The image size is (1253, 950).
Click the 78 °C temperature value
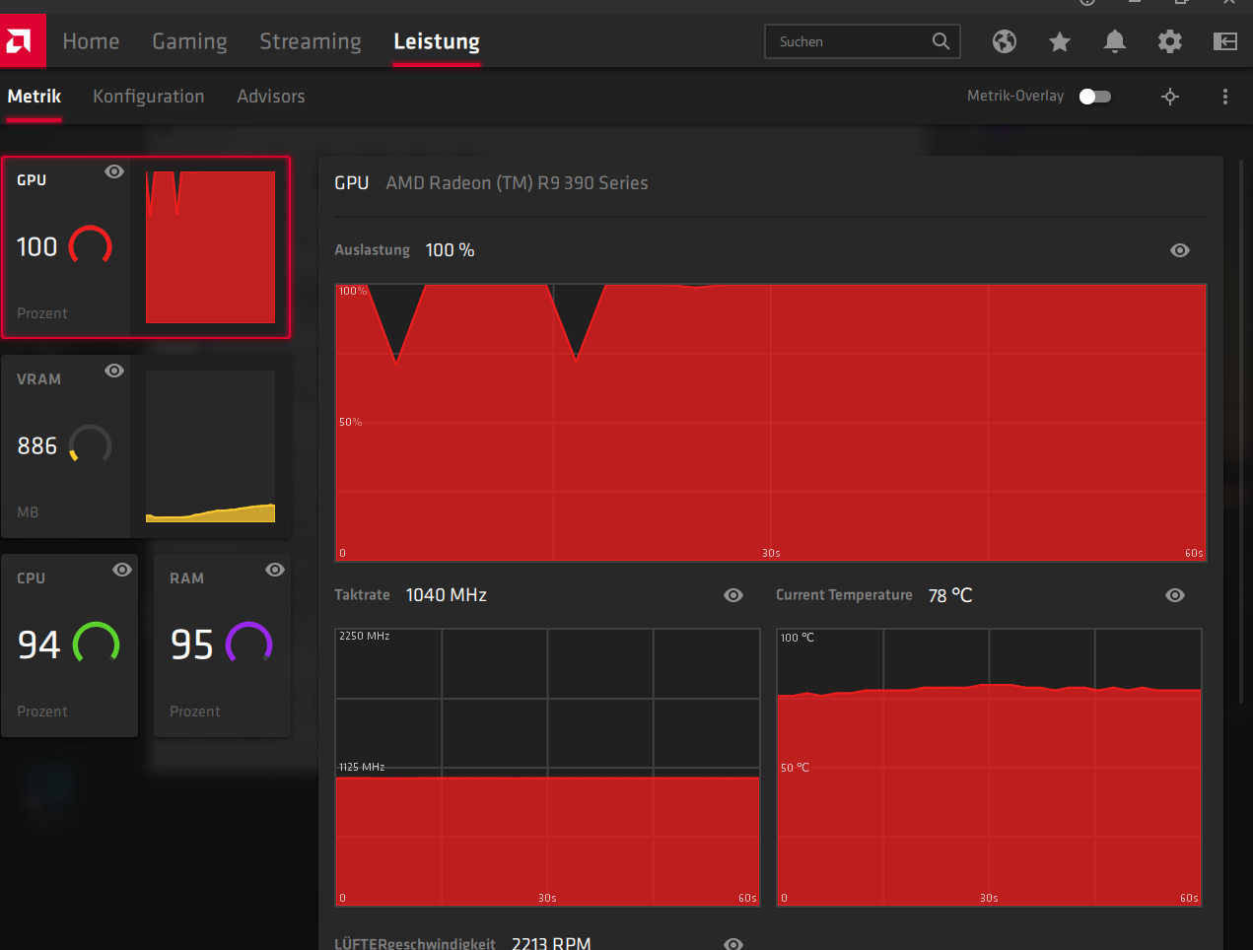[950, 595]
